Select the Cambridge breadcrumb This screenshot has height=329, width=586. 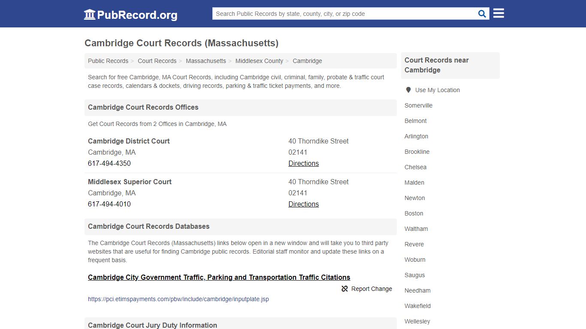click(x=307, y=61)
